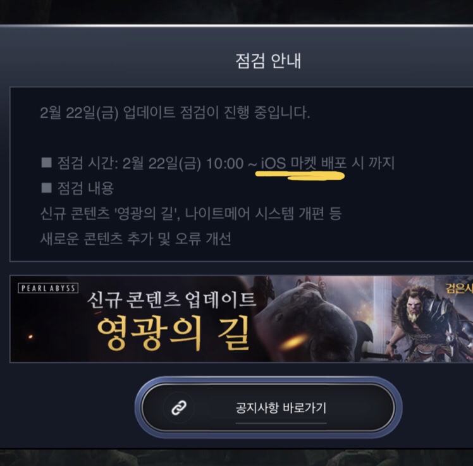
Task: Click the iOS 마켓 배포 text
Action: [304, 163]
